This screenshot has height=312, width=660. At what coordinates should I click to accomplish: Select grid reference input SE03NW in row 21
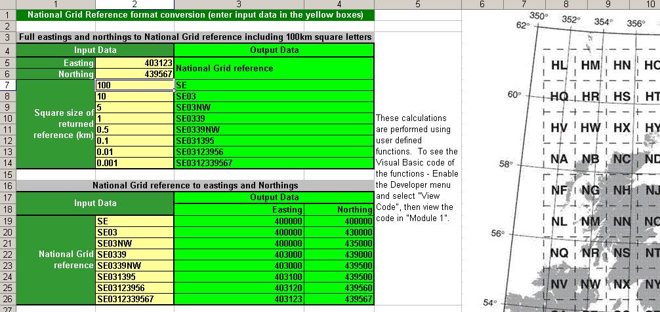[134, 243]
